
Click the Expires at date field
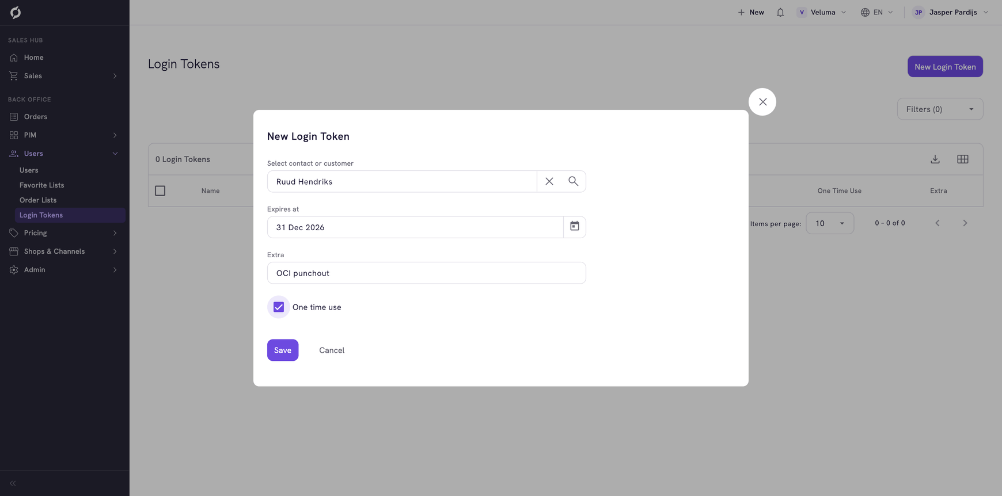pyautogui.click(x=415, y=227)
